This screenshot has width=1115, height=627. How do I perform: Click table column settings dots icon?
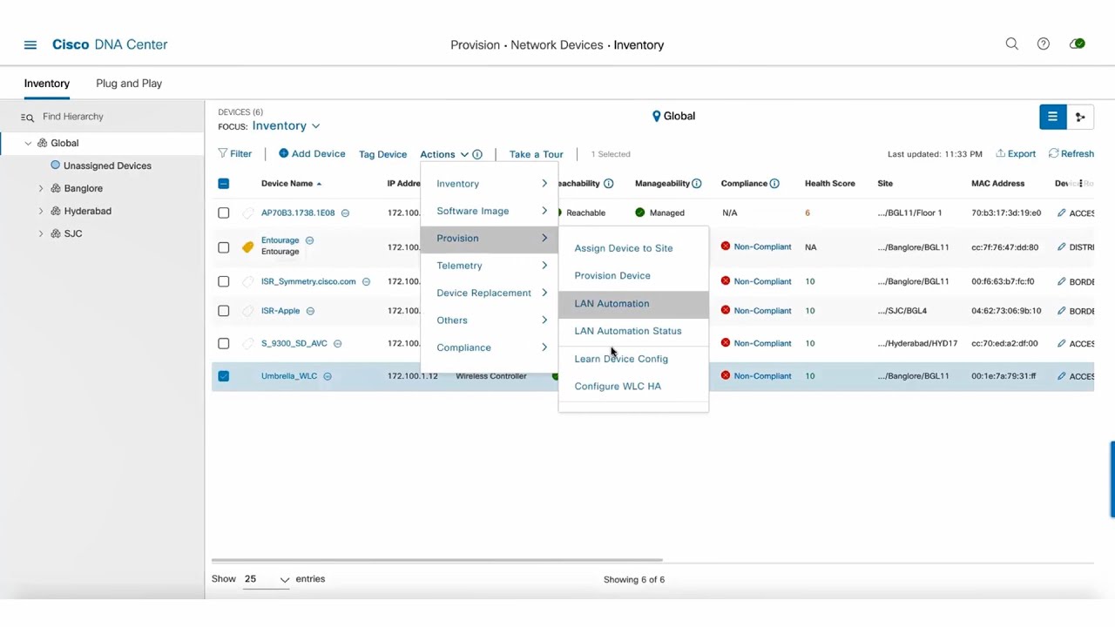1080,183
